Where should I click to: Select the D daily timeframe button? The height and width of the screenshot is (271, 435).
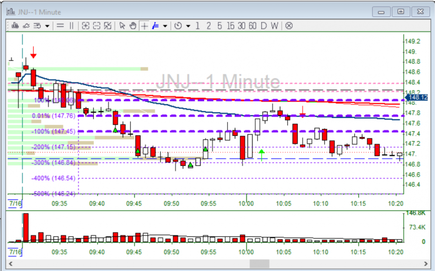point(263,26)
